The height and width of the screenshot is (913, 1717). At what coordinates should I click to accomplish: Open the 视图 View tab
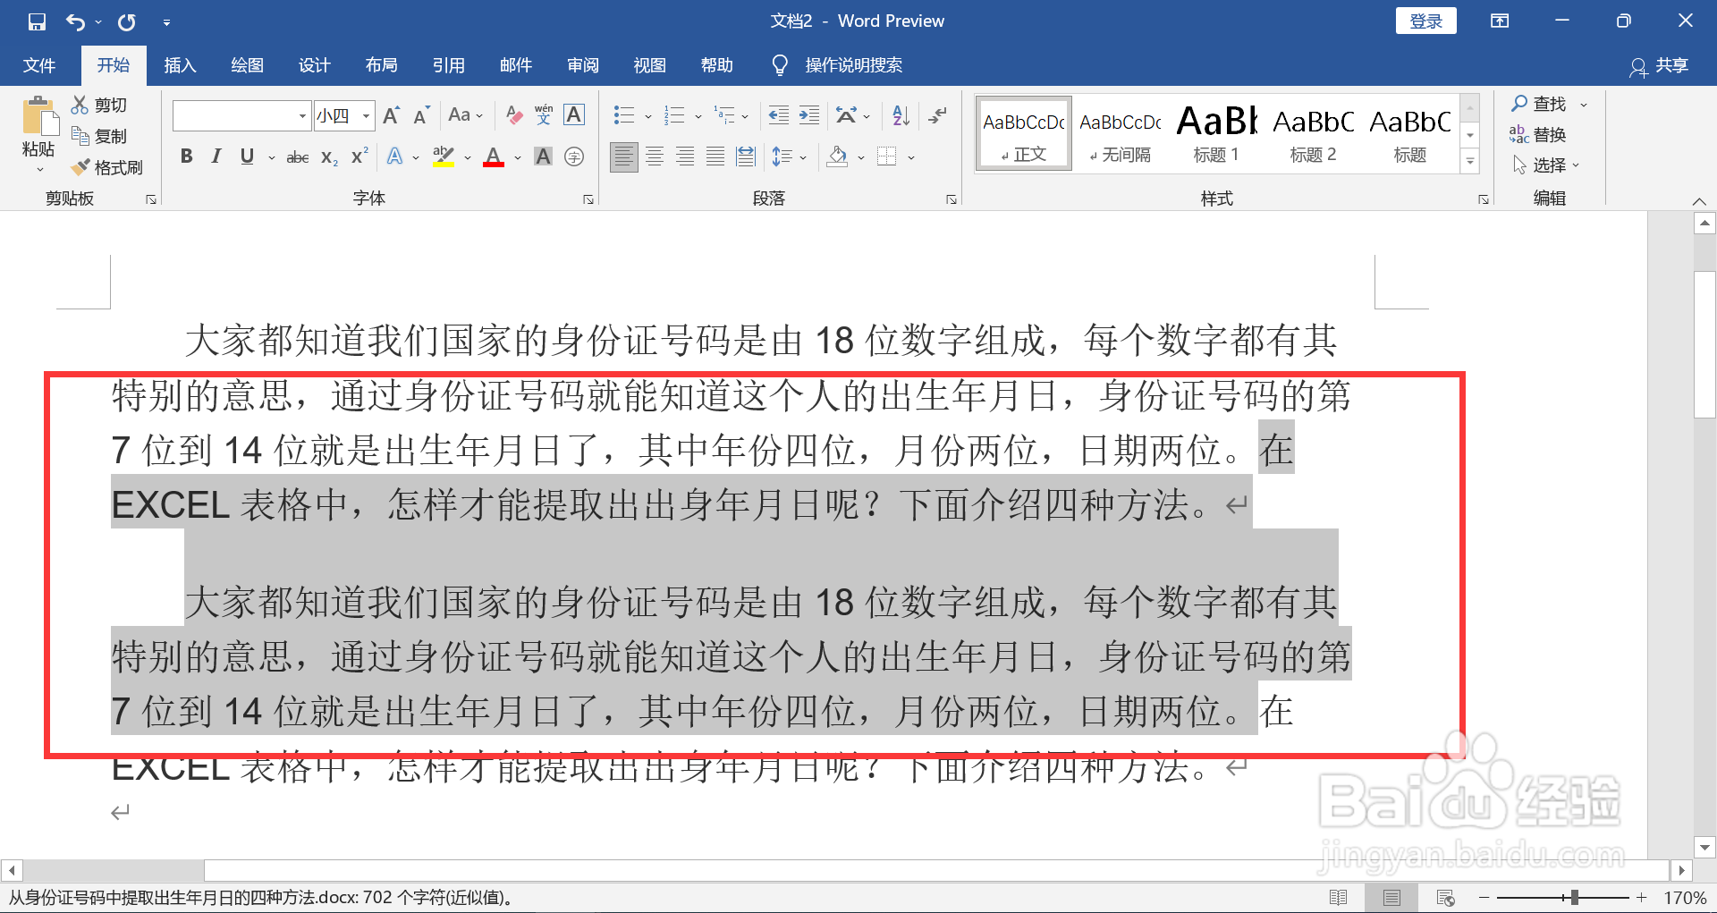(649, 65)
